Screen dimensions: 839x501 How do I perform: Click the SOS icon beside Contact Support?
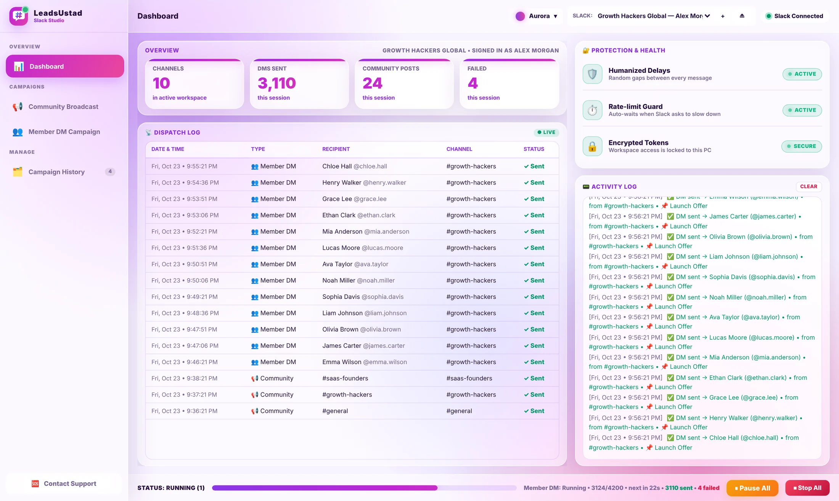35,483
